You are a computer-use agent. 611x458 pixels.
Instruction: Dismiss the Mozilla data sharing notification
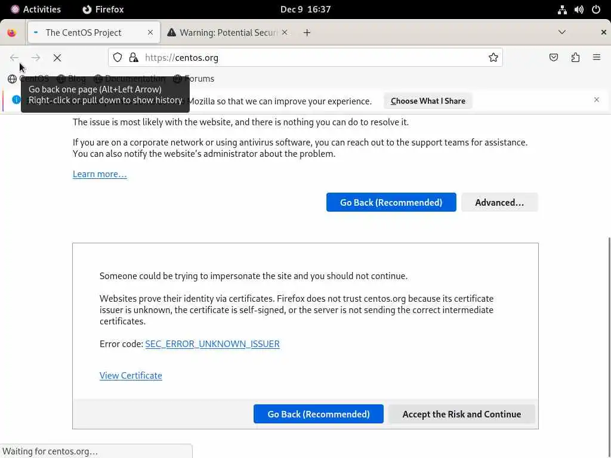pos(597,100)
